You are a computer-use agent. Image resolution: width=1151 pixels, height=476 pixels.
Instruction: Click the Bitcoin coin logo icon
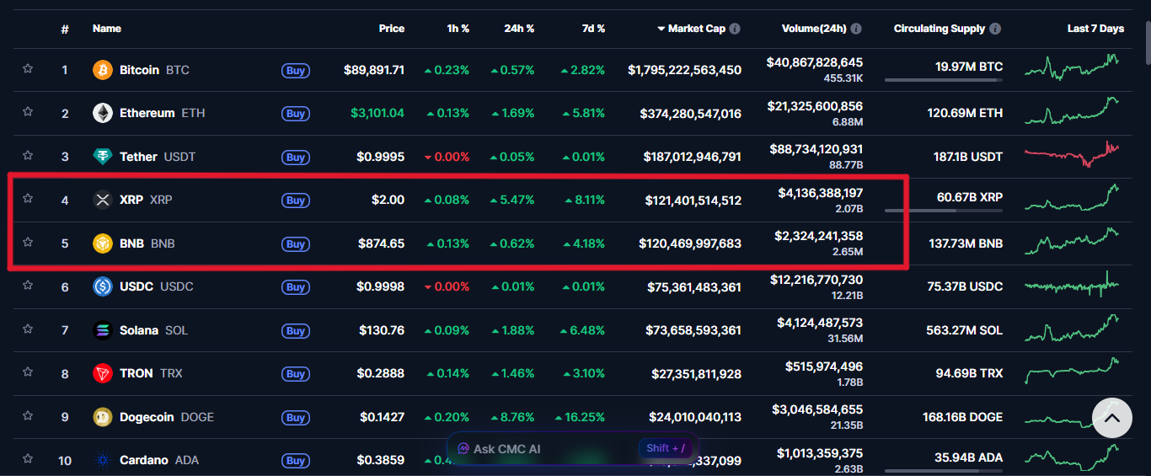pyautogui.click(x=102, y=70)
